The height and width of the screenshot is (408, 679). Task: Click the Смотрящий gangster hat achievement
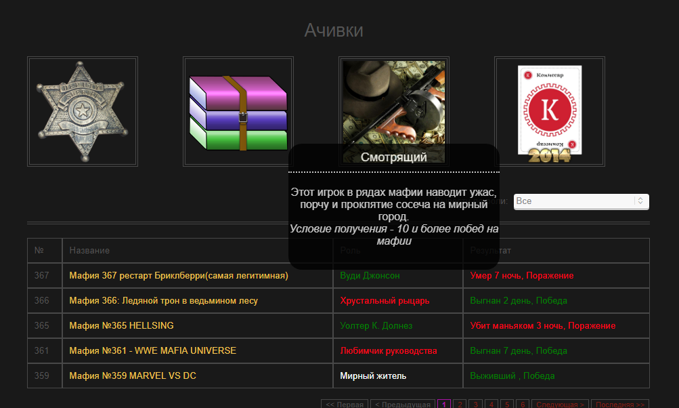coord(393,111)
